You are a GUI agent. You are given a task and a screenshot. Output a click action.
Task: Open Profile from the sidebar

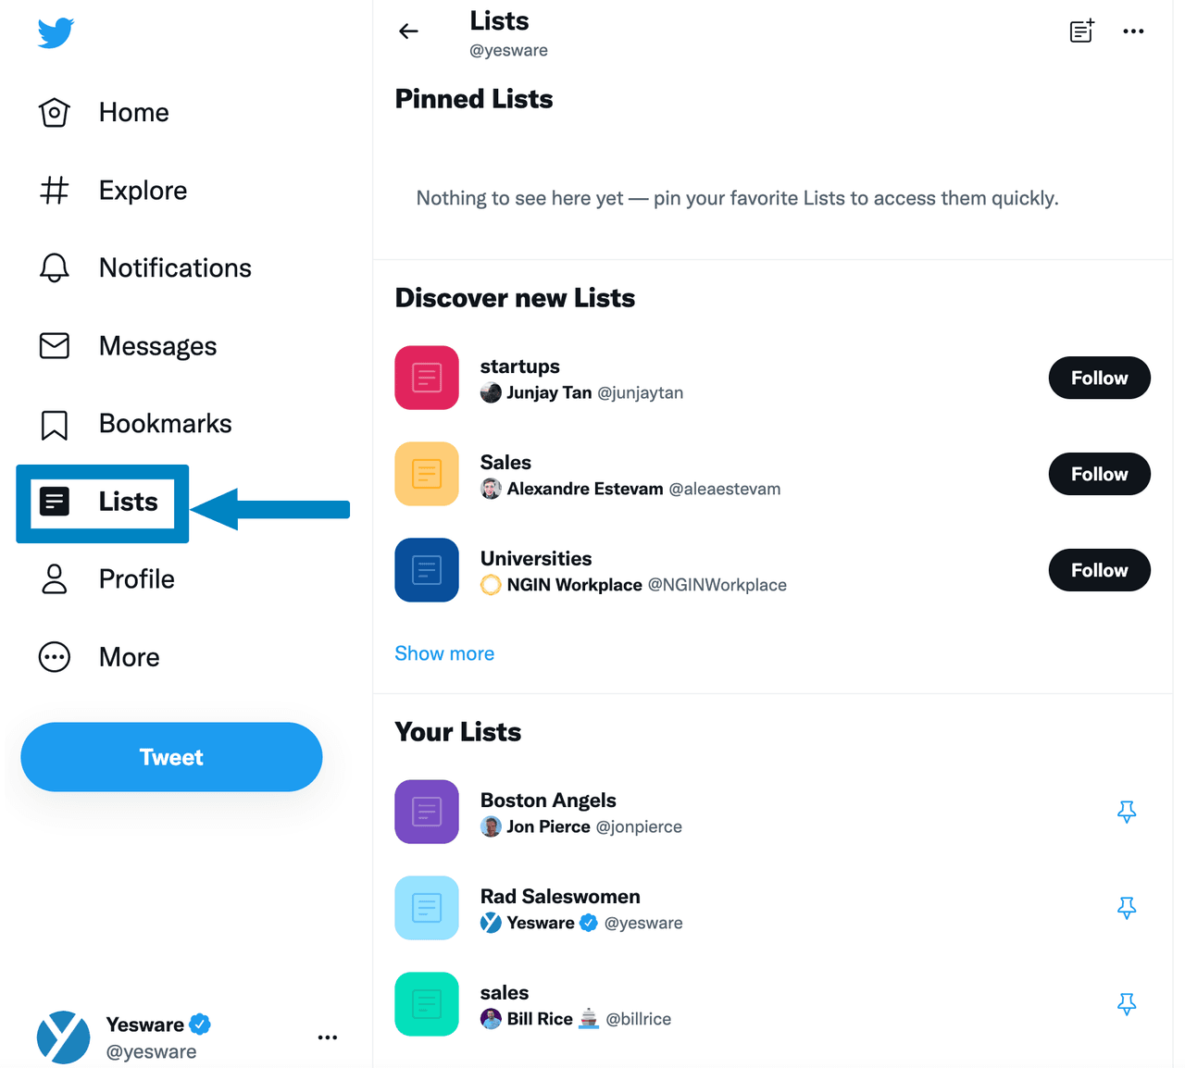click(x=136, y=578)
